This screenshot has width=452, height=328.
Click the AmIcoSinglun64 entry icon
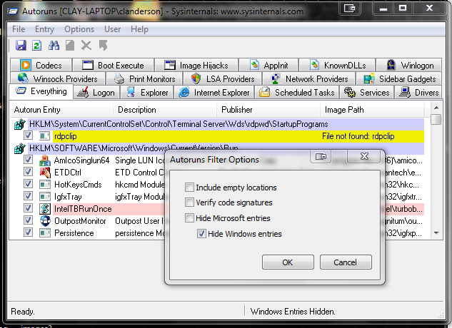click(45, 160)
